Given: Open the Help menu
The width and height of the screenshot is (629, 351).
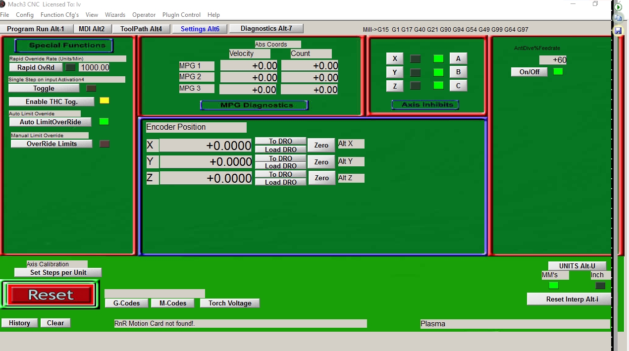Looking at the screenshot, I should click(213, 15).
